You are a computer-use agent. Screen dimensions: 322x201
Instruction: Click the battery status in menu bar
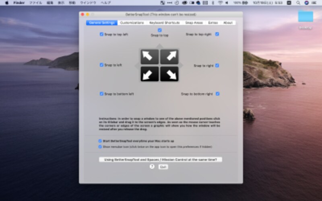(241, 3)
